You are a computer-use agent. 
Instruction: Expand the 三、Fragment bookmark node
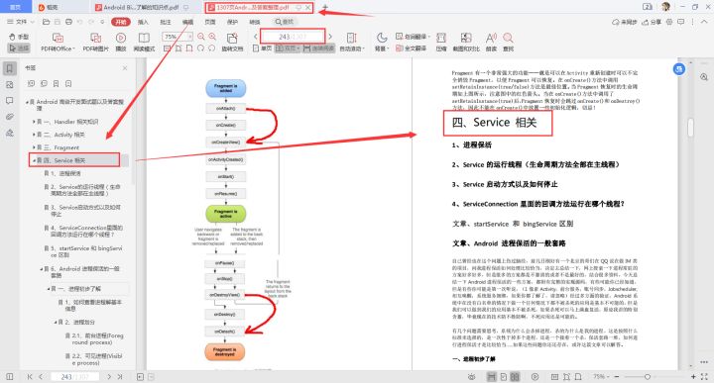34,147
